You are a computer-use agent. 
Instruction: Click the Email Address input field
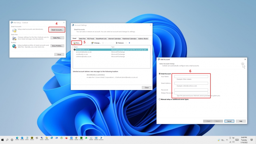coord(191,83)
